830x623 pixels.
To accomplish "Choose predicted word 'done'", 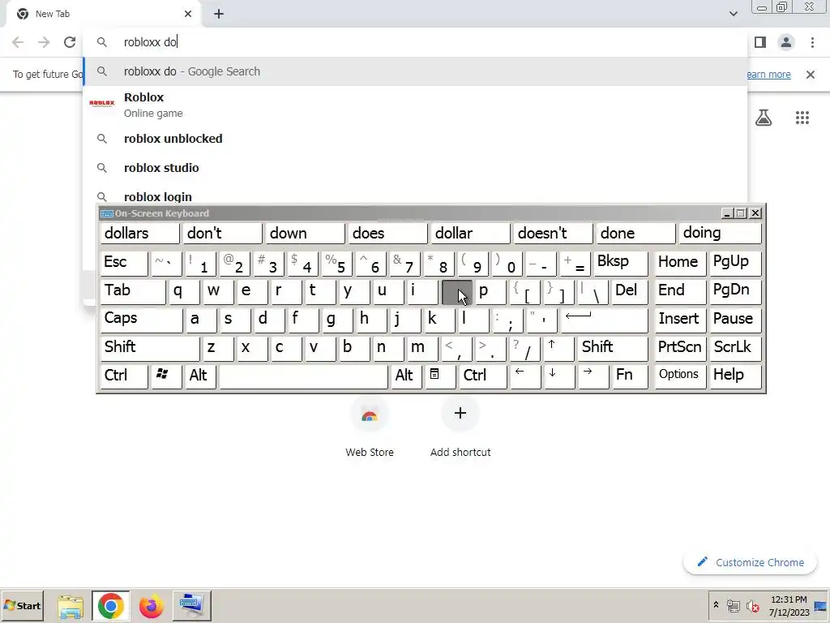I will point(635,233).
